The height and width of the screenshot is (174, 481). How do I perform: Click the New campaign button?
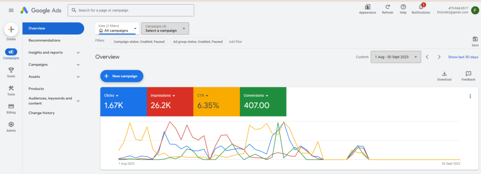[x=122, y=76]
